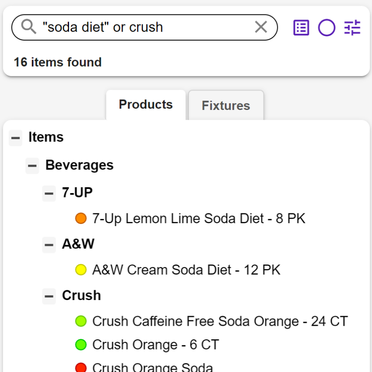Switch to the Fixtures tab

(x=226, y=106)
